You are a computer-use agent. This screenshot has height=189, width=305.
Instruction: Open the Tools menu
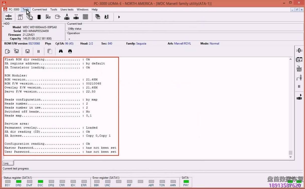[x=53, y=9]
